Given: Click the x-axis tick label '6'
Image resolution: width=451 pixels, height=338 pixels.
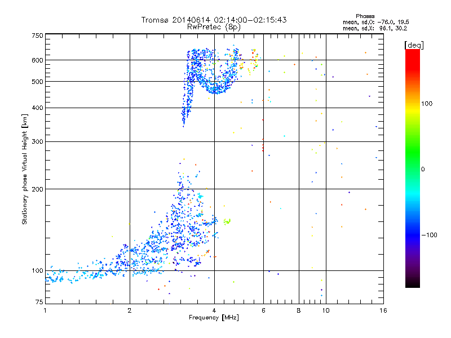Looking at the screenshot, I should pos(263,310).
